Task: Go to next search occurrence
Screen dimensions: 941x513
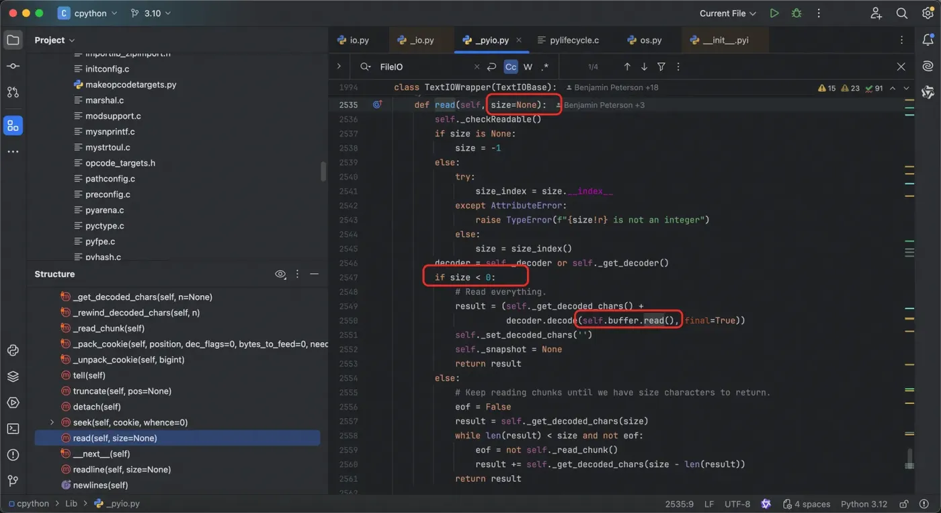Action: [644, 67]
